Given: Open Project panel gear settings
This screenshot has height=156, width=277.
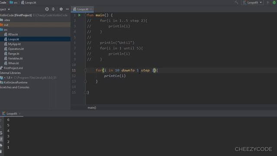Looking at the screenshot, I should point(61,9).
